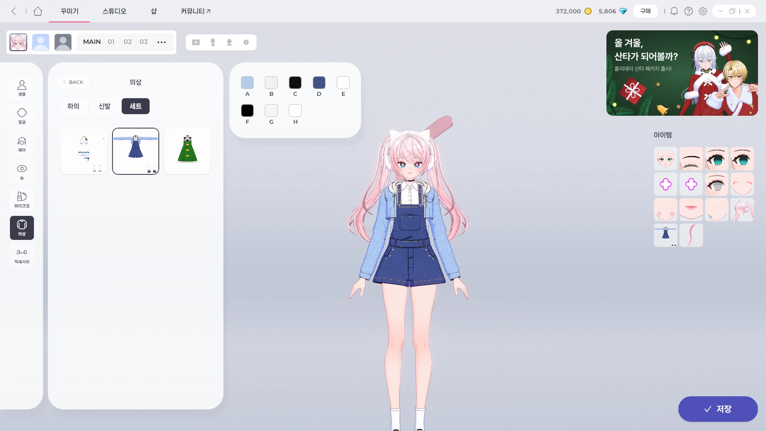Viewport: 766px width, 431px height.
Task: Open the 메이크업 (makeup) category
Action: (22, 200)
